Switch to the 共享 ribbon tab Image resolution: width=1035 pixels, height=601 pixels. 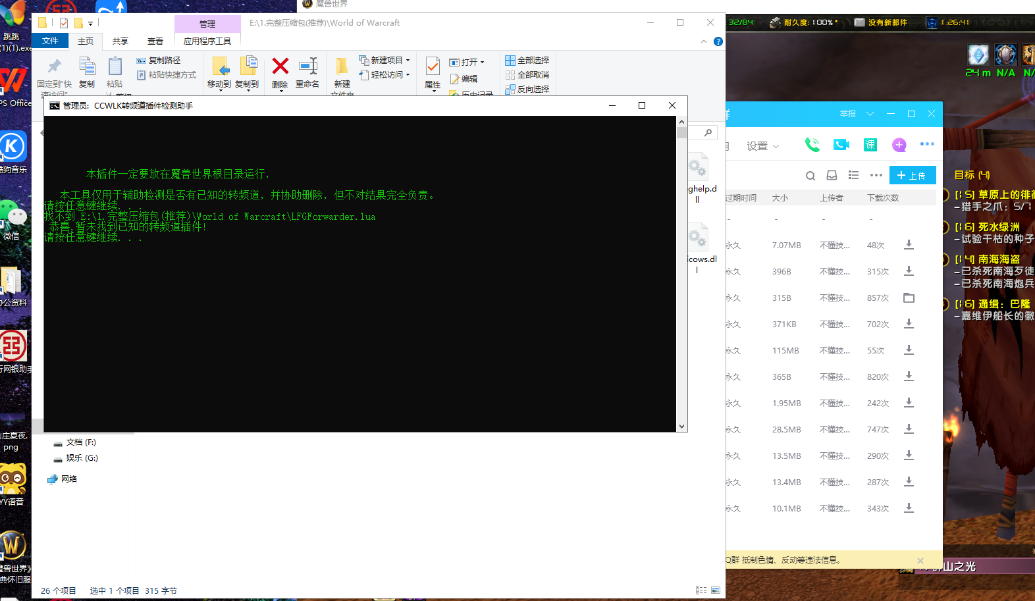[120, 41]
